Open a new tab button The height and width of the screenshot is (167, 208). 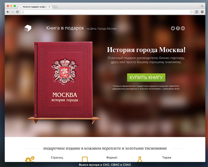point(55,7)
